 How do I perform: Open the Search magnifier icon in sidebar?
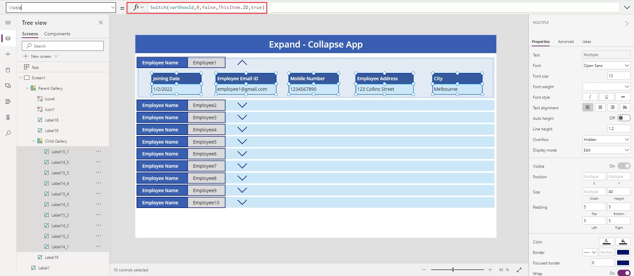pyautogui.click(x=8, y=133)
